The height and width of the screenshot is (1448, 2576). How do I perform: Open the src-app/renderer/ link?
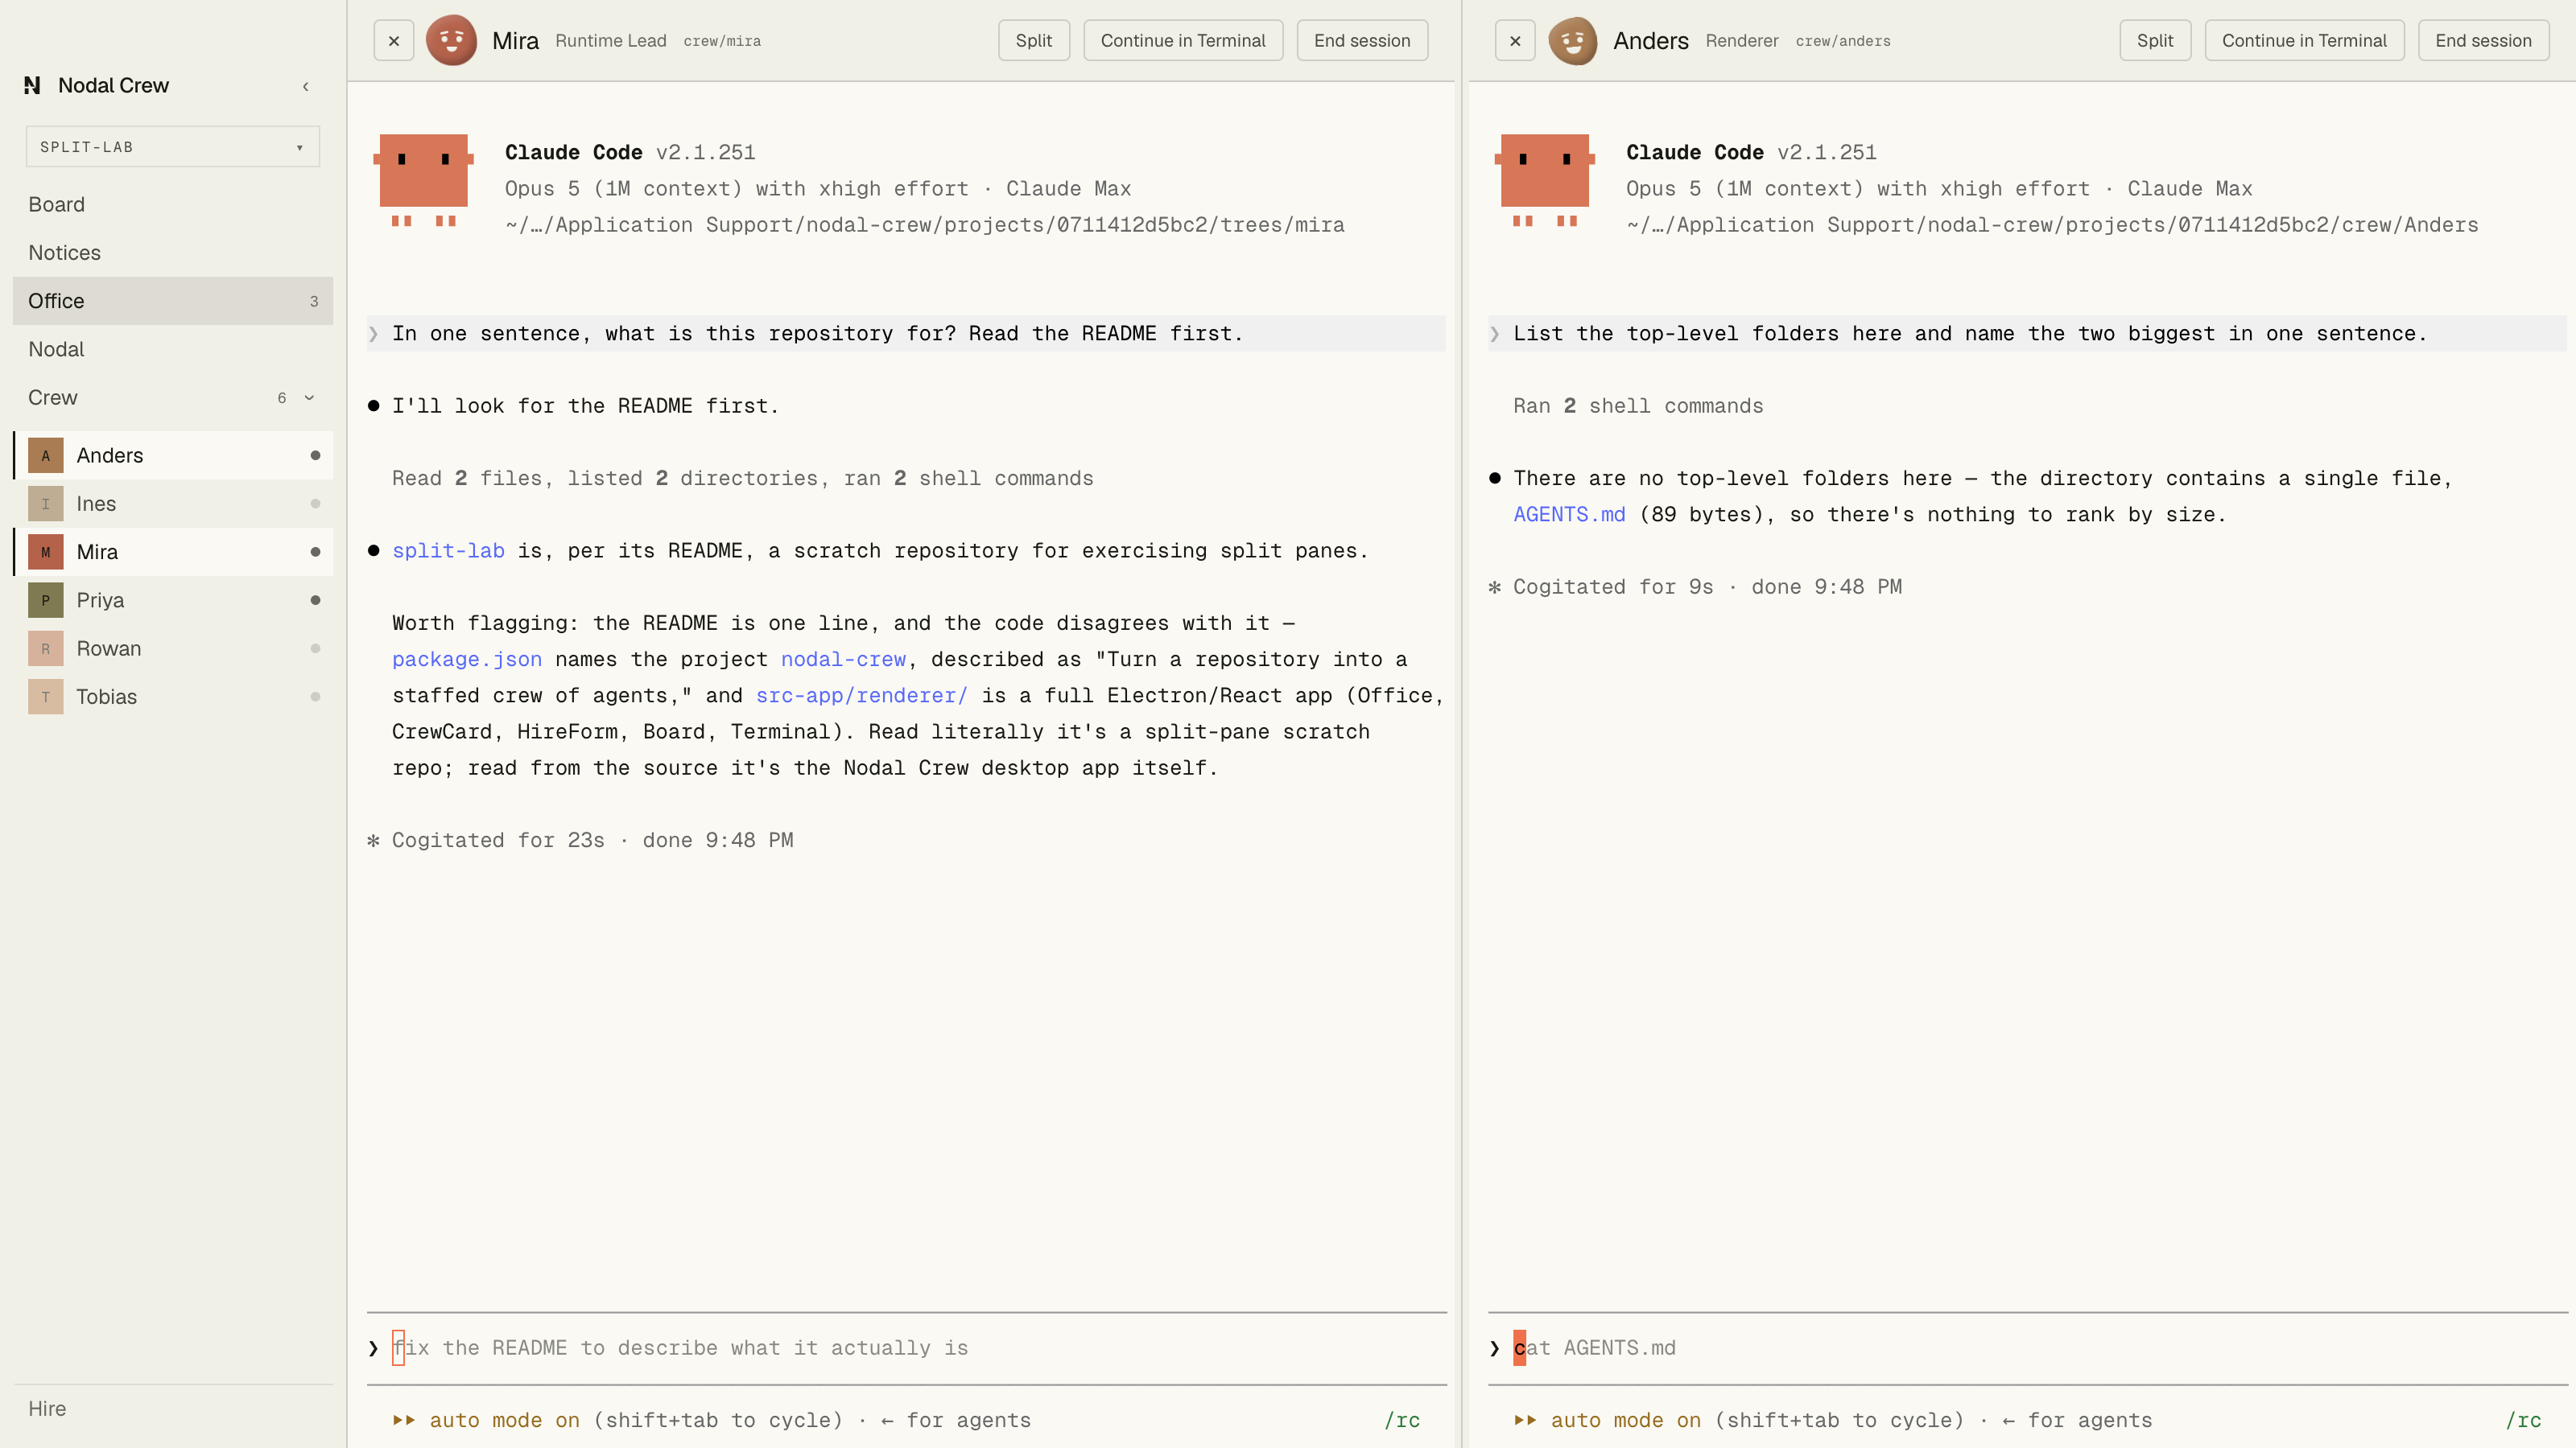[862, 696]
